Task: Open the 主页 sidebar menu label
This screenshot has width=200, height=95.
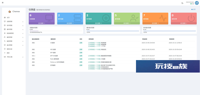Action: point(8,17)
